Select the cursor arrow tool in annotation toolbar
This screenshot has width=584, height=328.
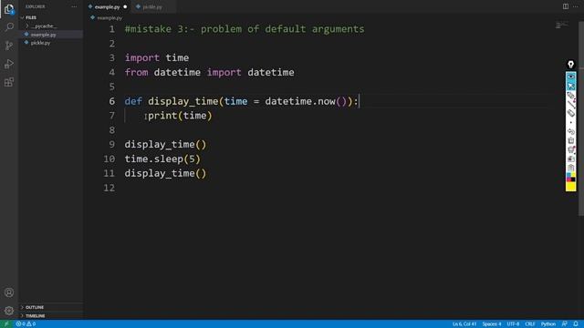tap(571, 87)
